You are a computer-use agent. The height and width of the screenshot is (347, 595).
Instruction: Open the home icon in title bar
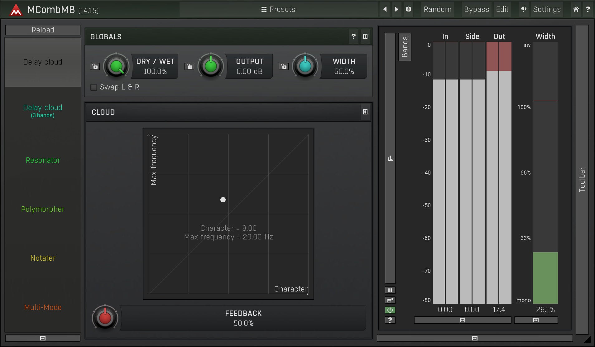click(x=576, y=9)
